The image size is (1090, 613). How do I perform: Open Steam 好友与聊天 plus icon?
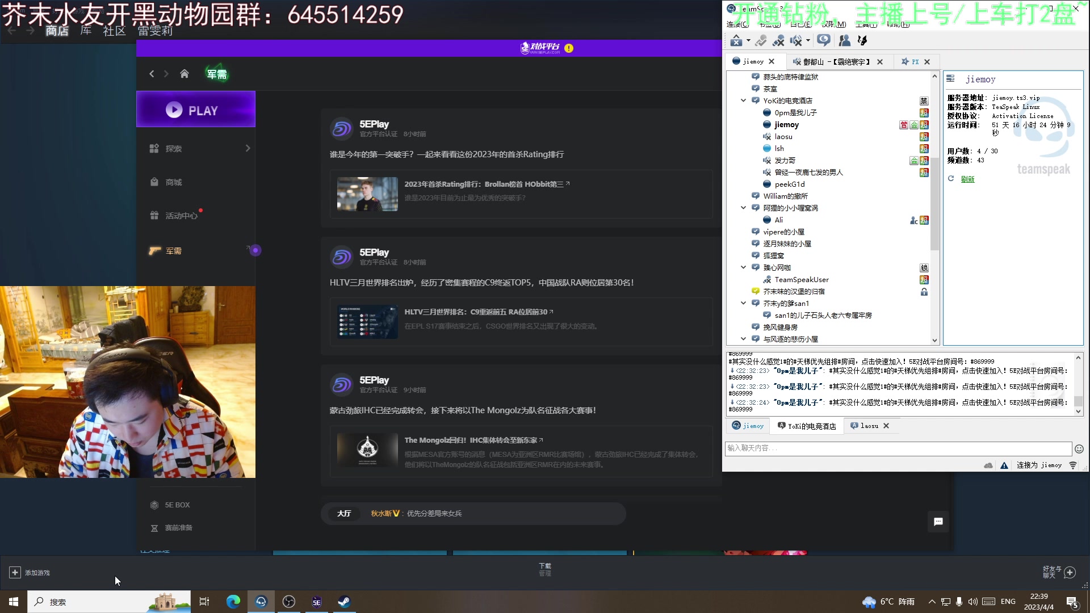(x=1070, y=572)
